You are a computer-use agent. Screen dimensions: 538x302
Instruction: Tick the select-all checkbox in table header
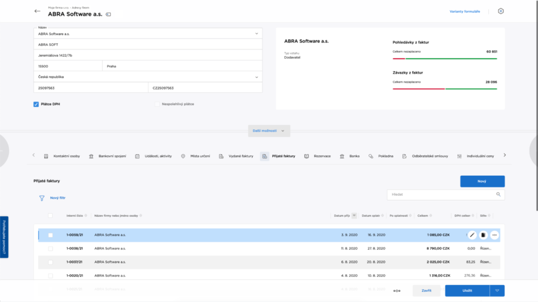pos(50,216)
